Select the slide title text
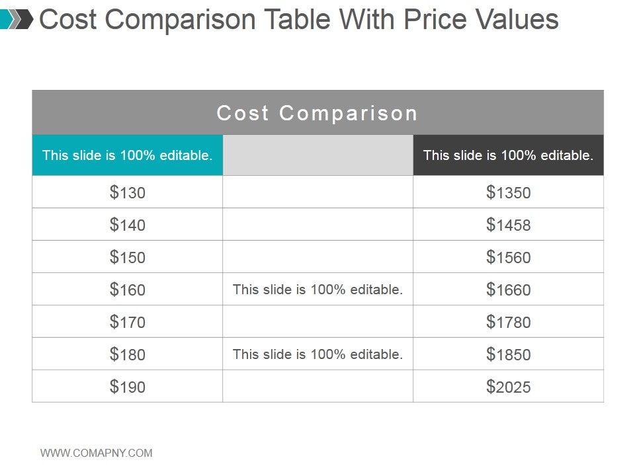The image size is (635, 476). pos(298,20)
